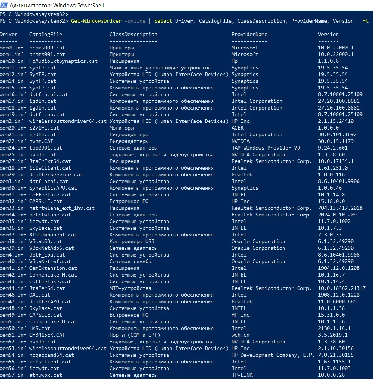Click 'CannonLake-H.cat' in the oem42.inf row
The width and height of the screenshot is (373, 379).
click(x=53, y=275)
